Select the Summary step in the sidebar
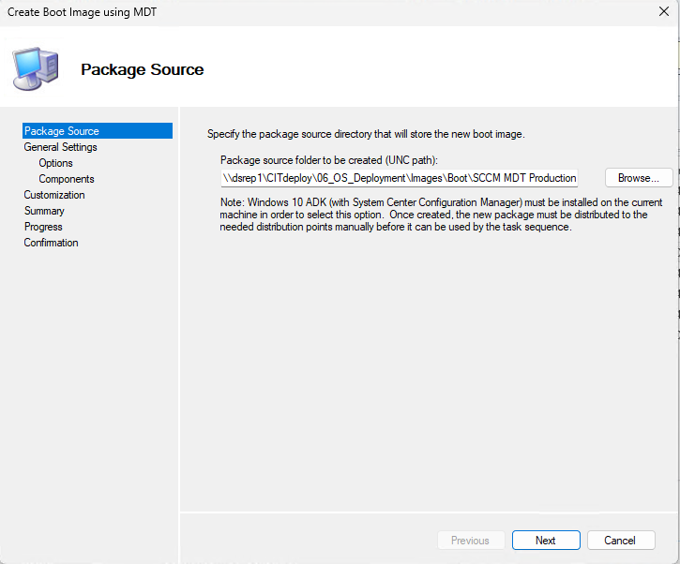Image resolution: width=680 pixels, height=564 pixels. [x=44, y=211]
